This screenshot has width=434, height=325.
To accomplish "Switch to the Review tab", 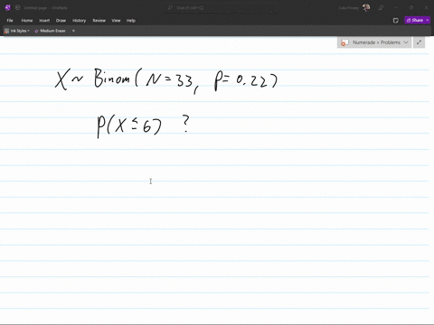I will 99,21.
